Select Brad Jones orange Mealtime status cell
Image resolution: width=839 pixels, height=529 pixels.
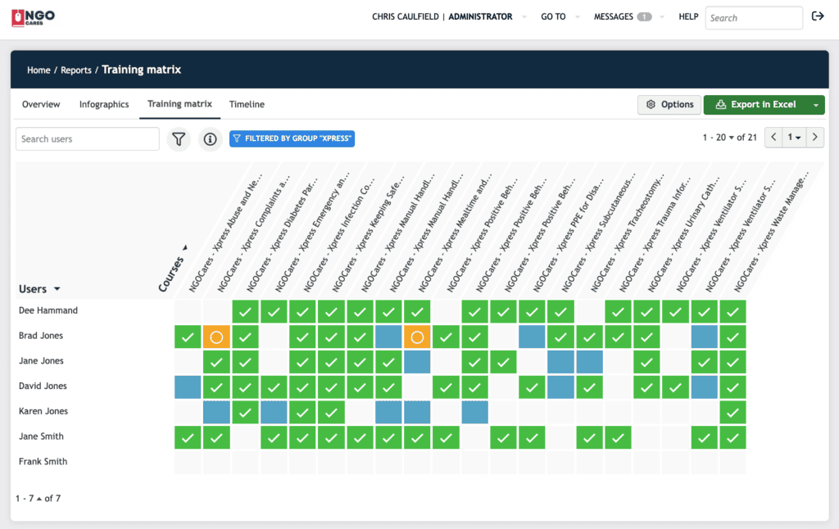click(417, 337)
